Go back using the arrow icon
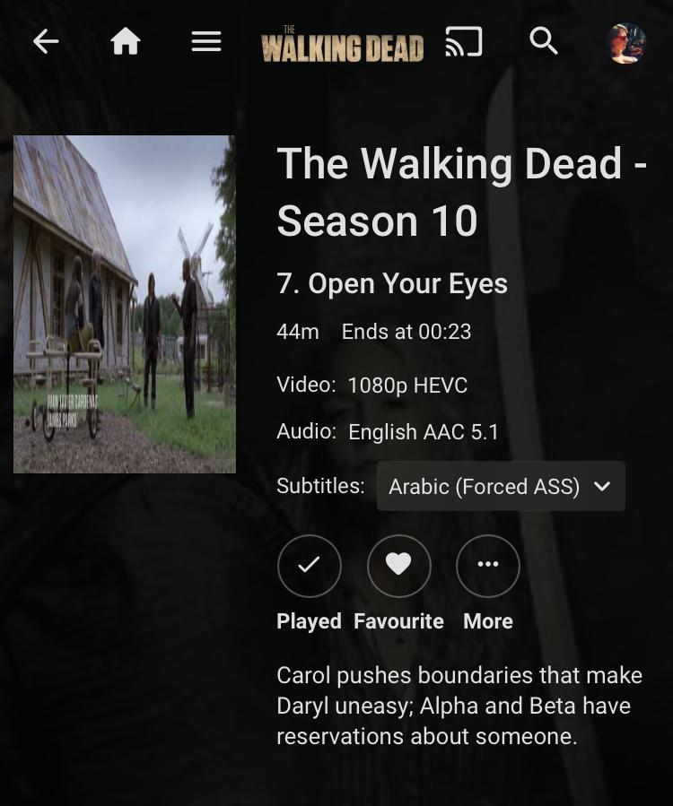The image size is (673, 806). (x=46, y=41)
